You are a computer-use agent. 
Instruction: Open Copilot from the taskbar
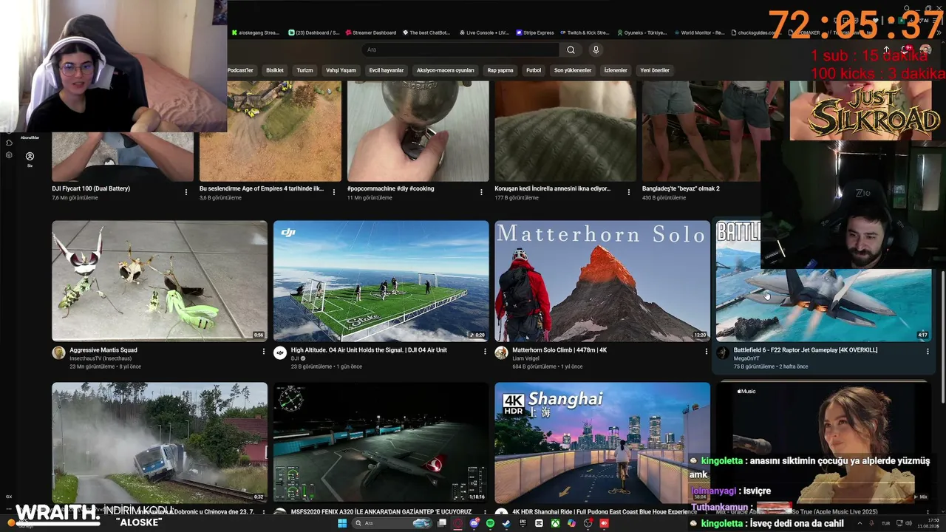571,523
